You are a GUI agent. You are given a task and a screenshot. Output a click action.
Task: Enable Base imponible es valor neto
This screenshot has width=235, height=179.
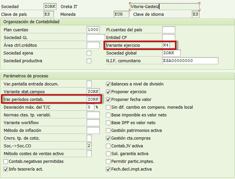coord(108,115)
